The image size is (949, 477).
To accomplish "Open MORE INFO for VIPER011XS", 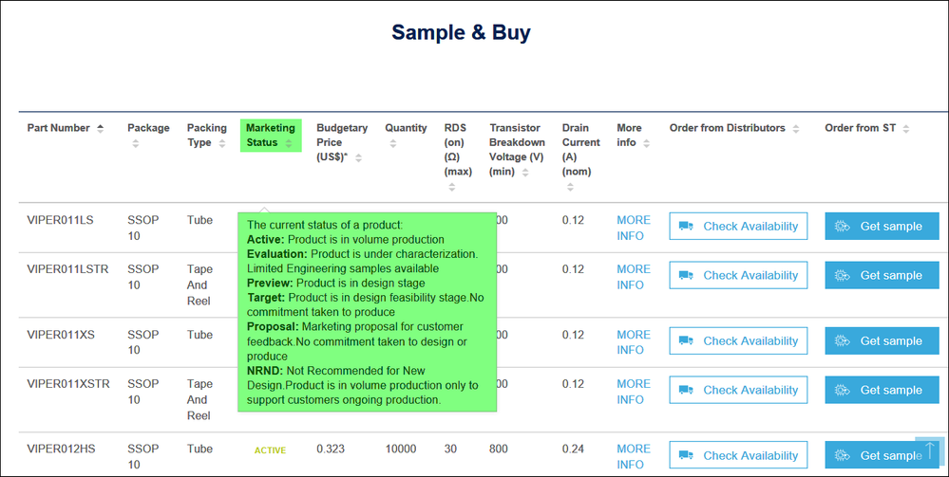I will pyautogui.click(x=634, y=342).
